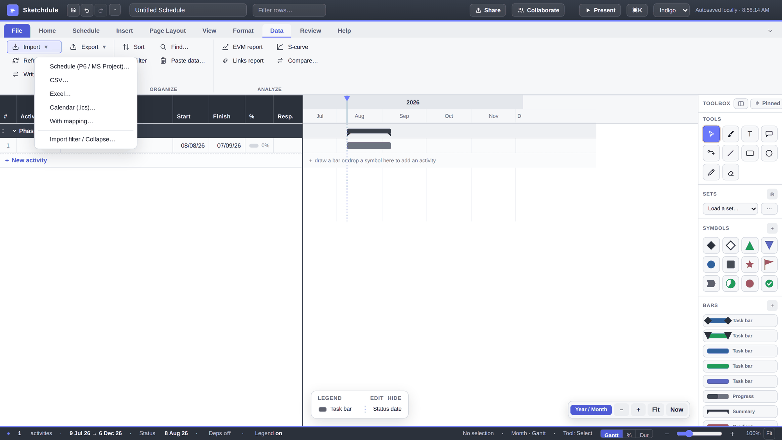Click the save set icon in Sets

pyautogui.click(x=772, y=194)
